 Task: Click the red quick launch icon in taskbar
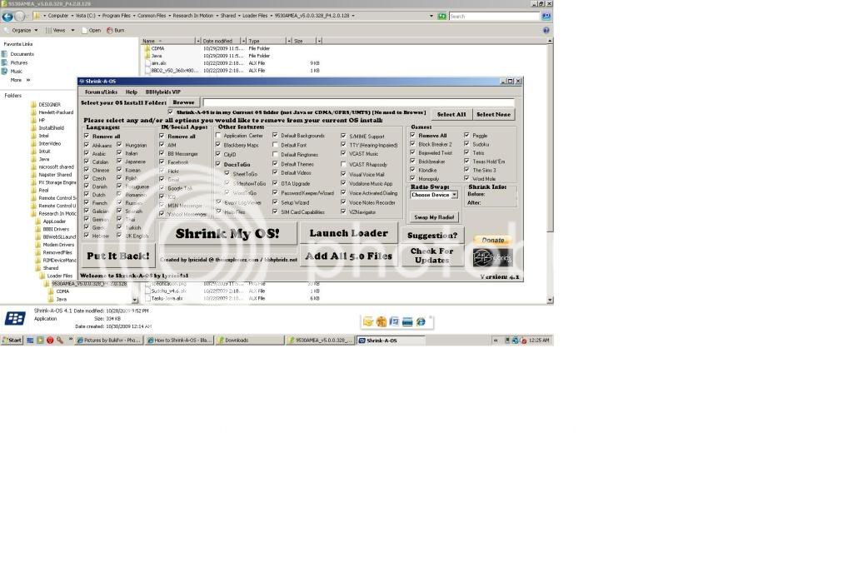[x=49, y=341]
